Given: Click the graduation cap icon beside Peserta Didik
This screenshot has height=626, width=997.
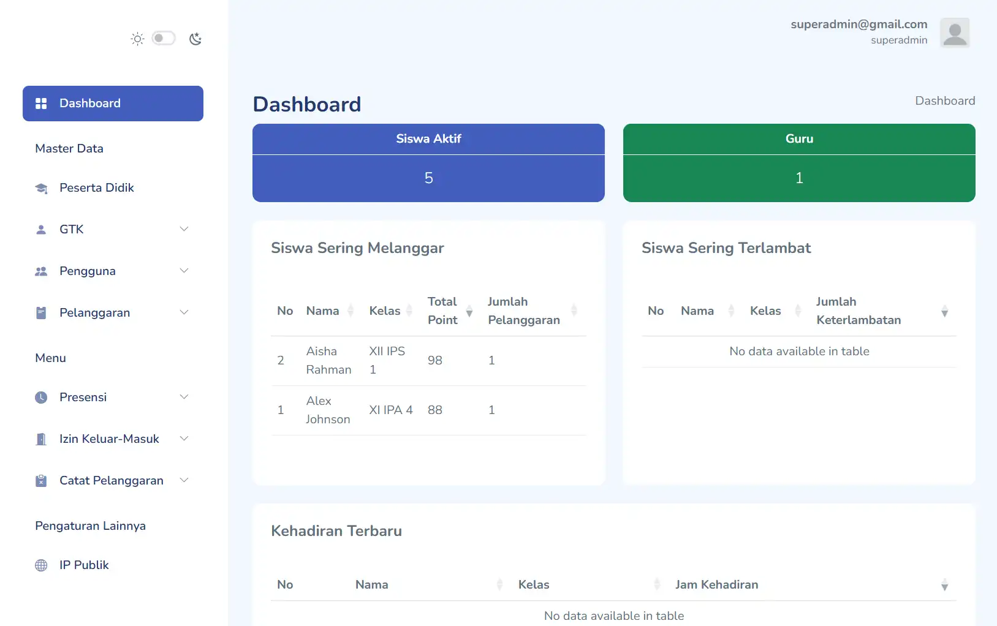Looking at the screenshot, I should click(41, 188).
